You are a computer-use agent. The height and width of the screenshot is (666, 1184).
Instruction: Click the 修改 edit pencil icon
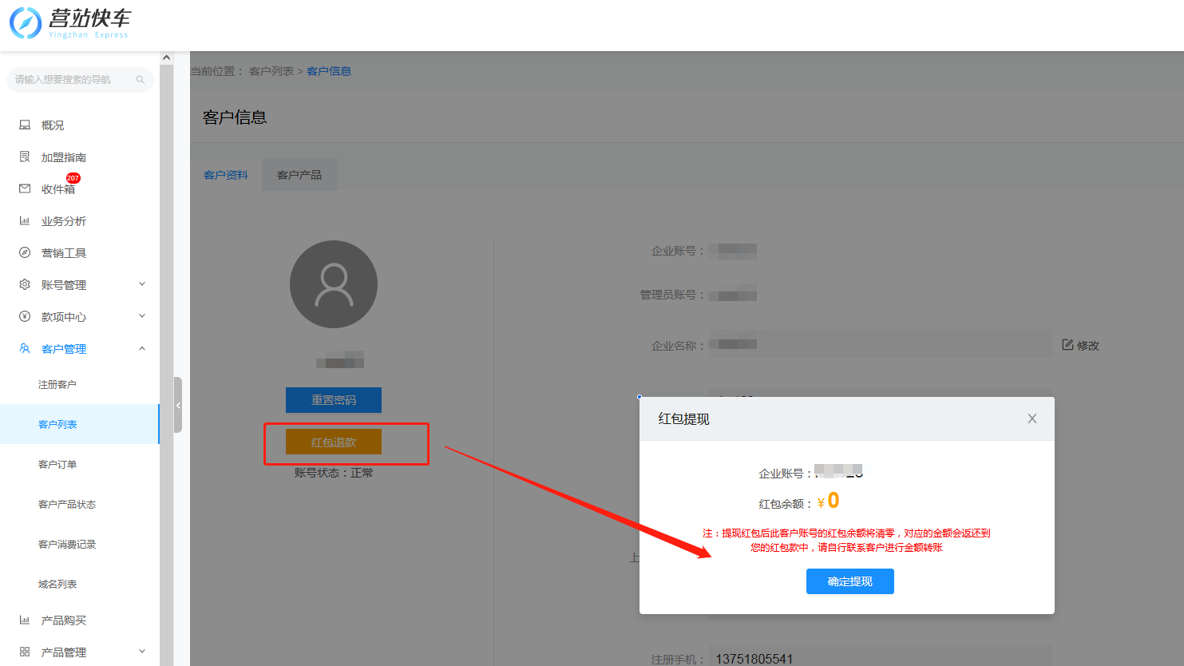1067,345
